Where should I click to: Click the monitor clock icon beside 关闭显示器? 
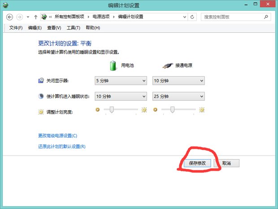point(41,80)
